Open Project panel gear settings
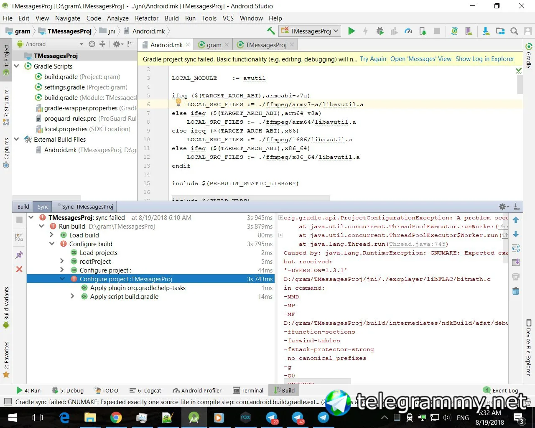535x428 pixels. pyautogui.click(x=117, y=44)
